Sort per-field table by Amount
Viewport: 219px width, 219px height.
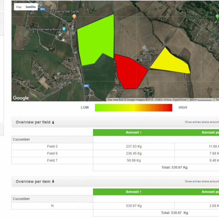click(134, 133)
